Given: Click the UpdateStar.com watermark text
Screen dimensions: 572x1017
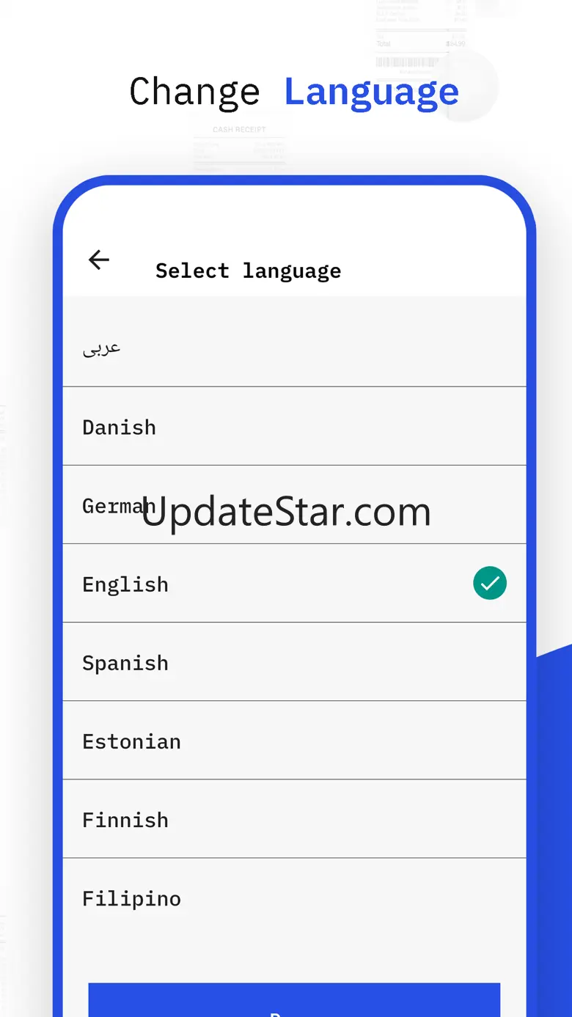Looking at the screenshot, I should pyautogui.click(x=286, y=512).
